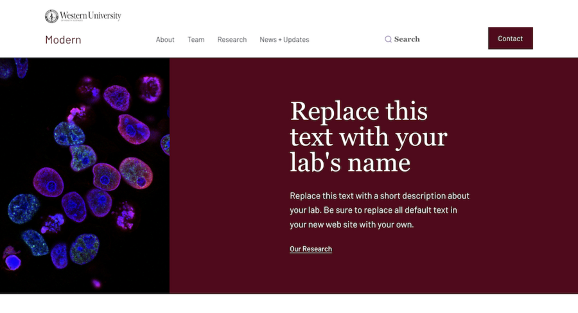Follow the Our Research link
578x313 pixels.
point(311,249)
